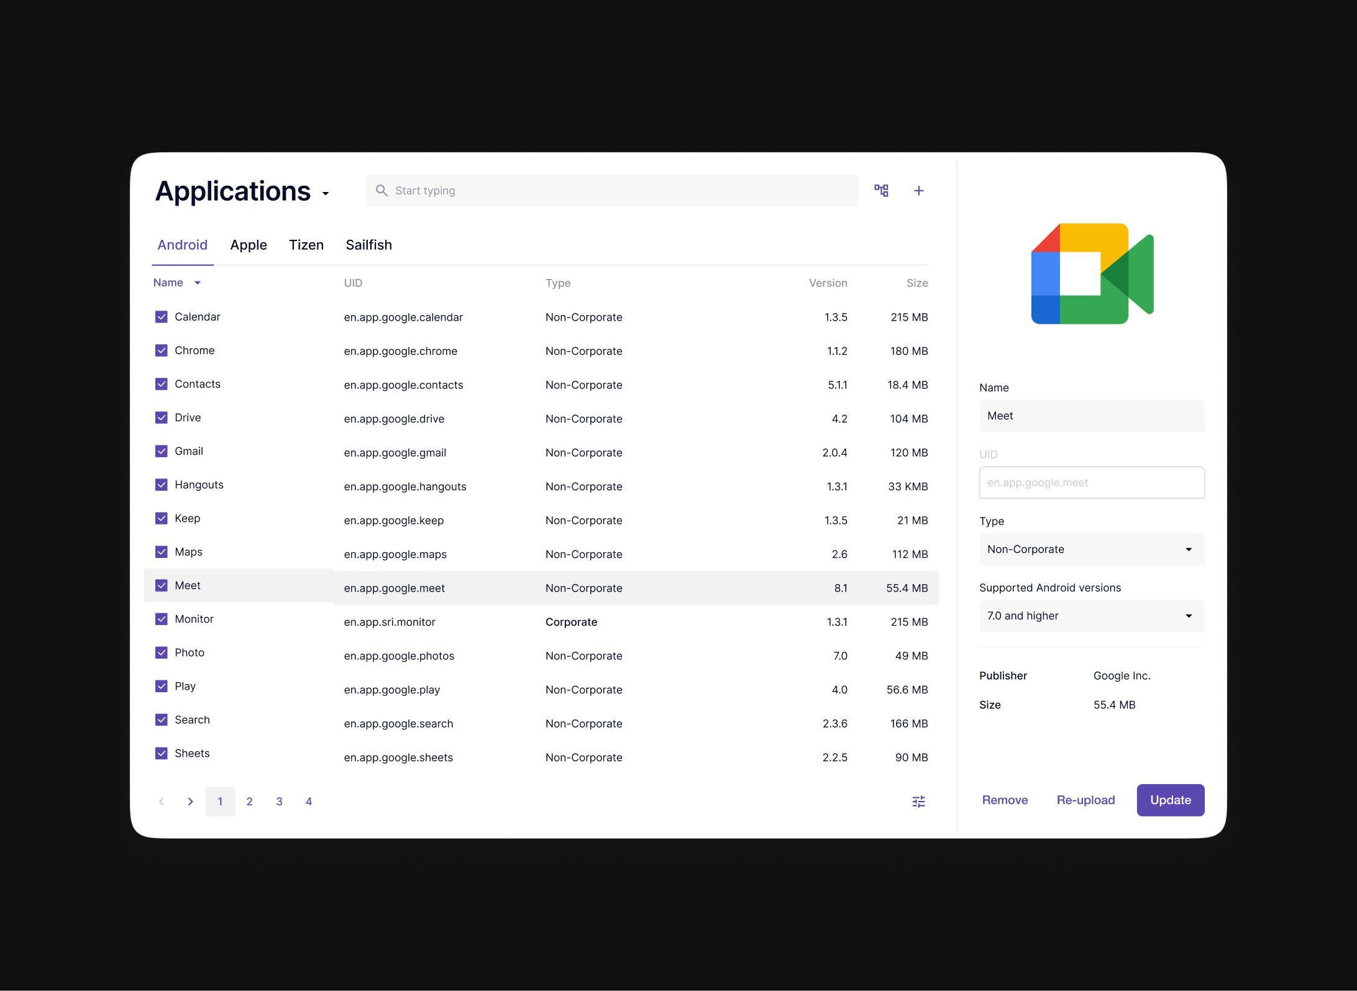This screenshot has height=991, width=1357.
Task: Click the search magnifier icon
Action: click(x=382, y=191)
